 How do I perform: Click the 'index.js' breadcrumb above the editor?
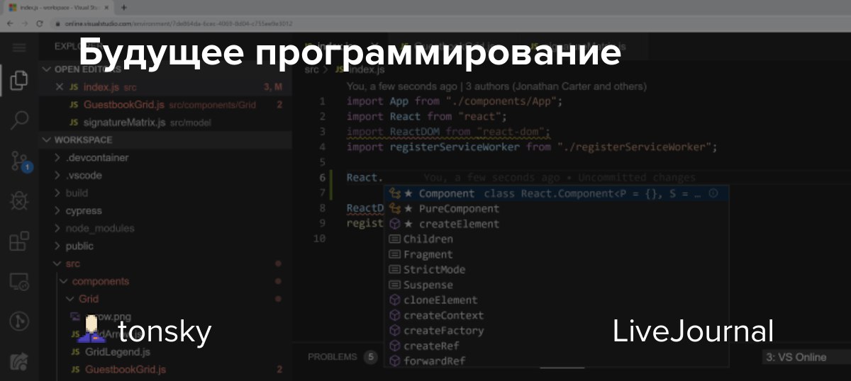[367, 69]
